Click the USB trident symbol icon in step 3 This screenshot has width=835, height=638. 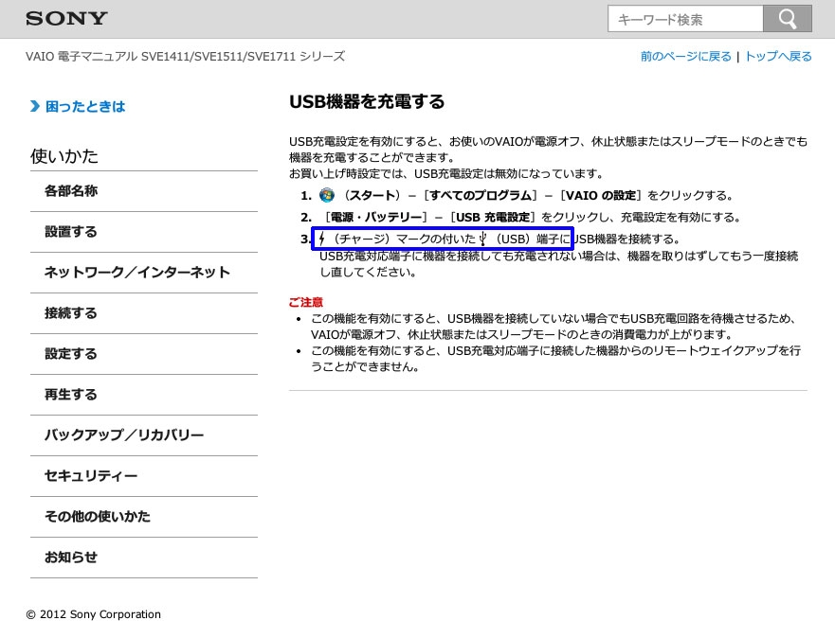pyautogui.click(x=483, y=239)
